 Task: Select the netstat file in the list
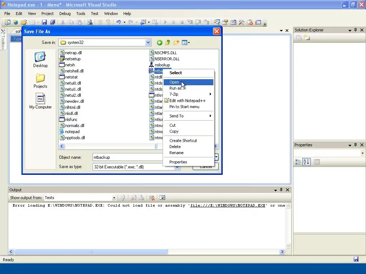pyautogui.click(x=69, y=77)
